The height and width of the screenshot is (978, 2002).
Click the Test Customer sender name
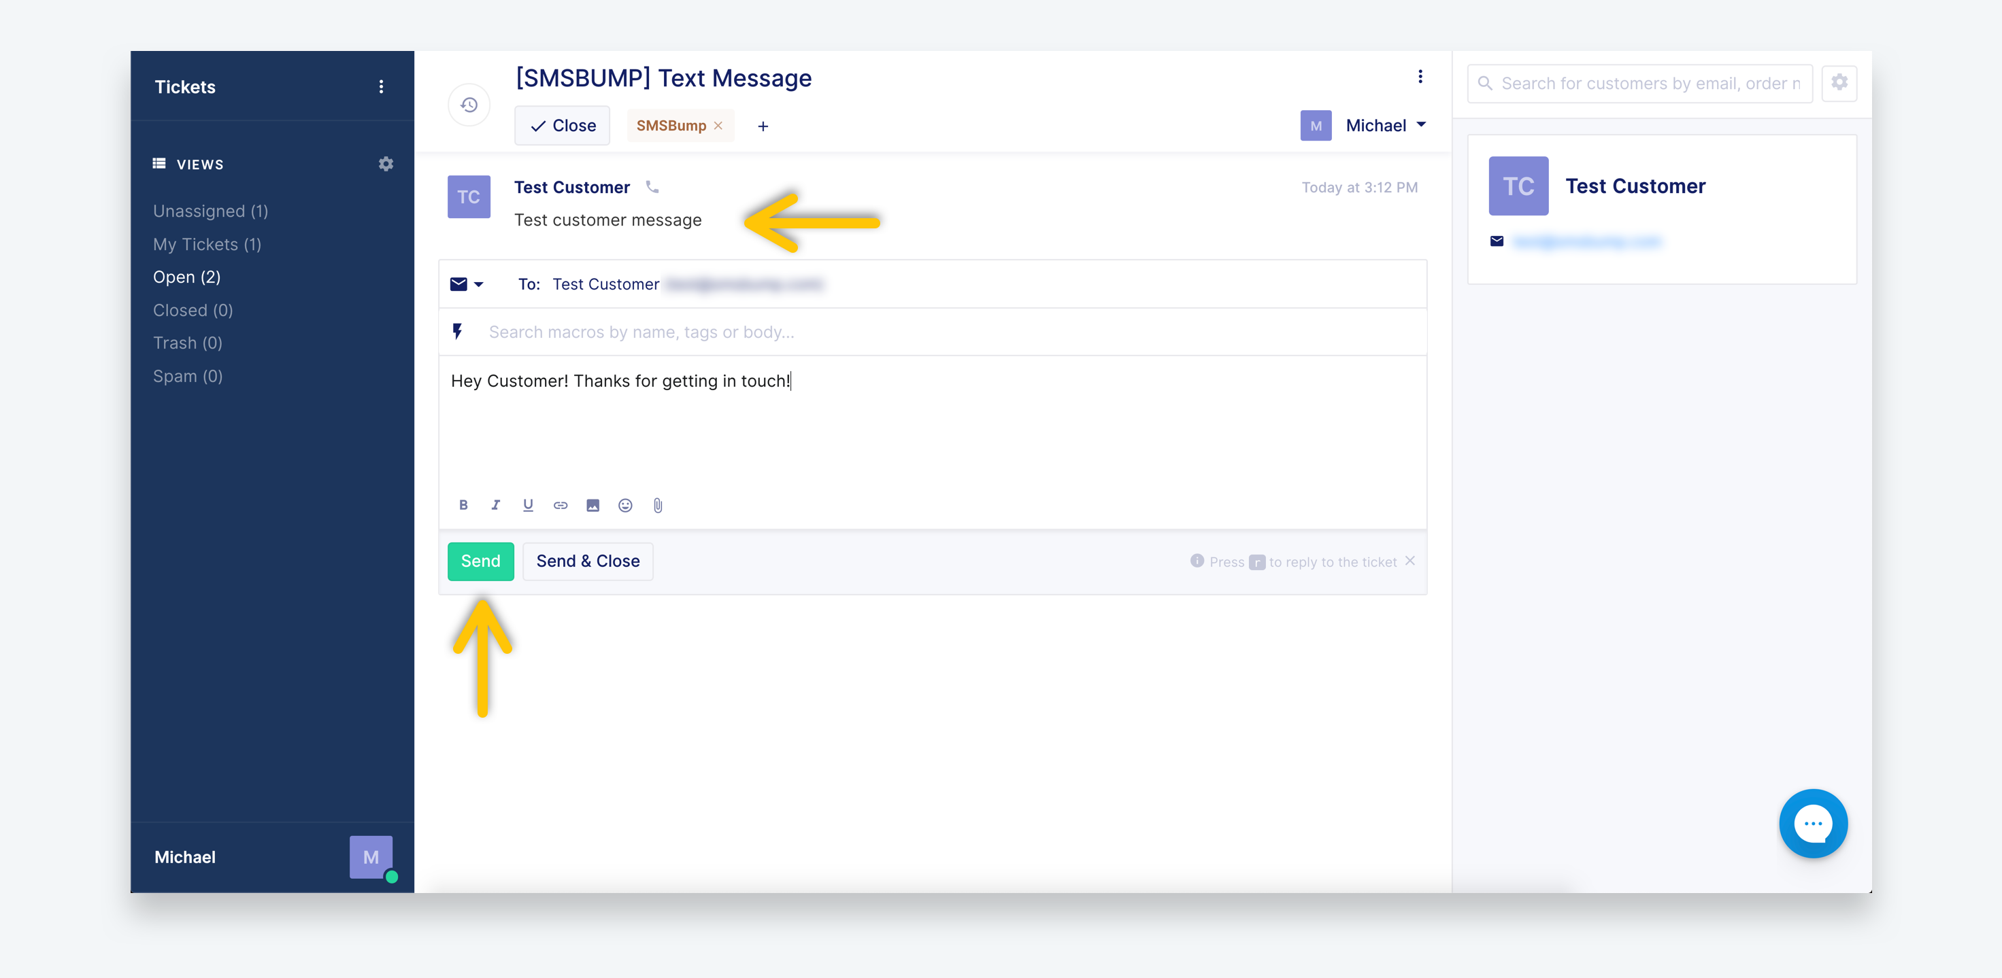click(x=572, y=187)
